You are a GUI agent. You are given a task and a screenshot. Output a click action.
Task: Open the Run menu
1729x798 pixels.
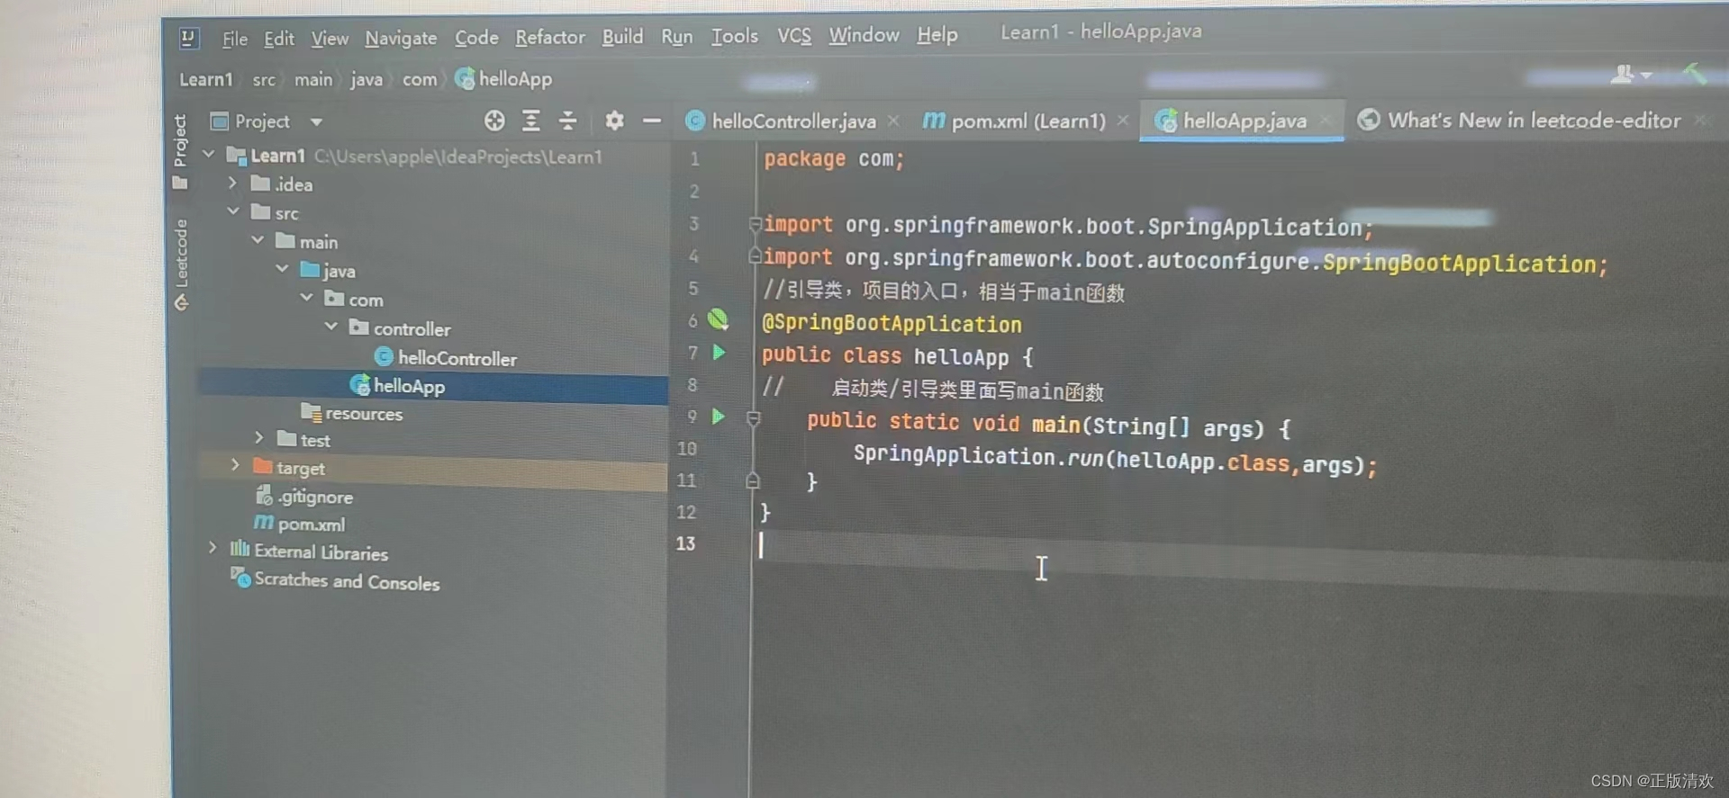coord(676,36)
